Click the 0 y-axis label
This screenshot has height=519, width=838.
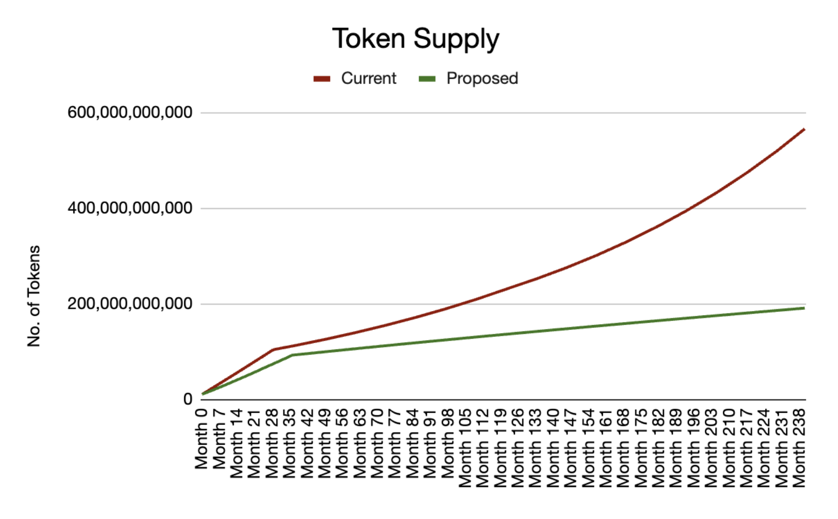[188, 399]
